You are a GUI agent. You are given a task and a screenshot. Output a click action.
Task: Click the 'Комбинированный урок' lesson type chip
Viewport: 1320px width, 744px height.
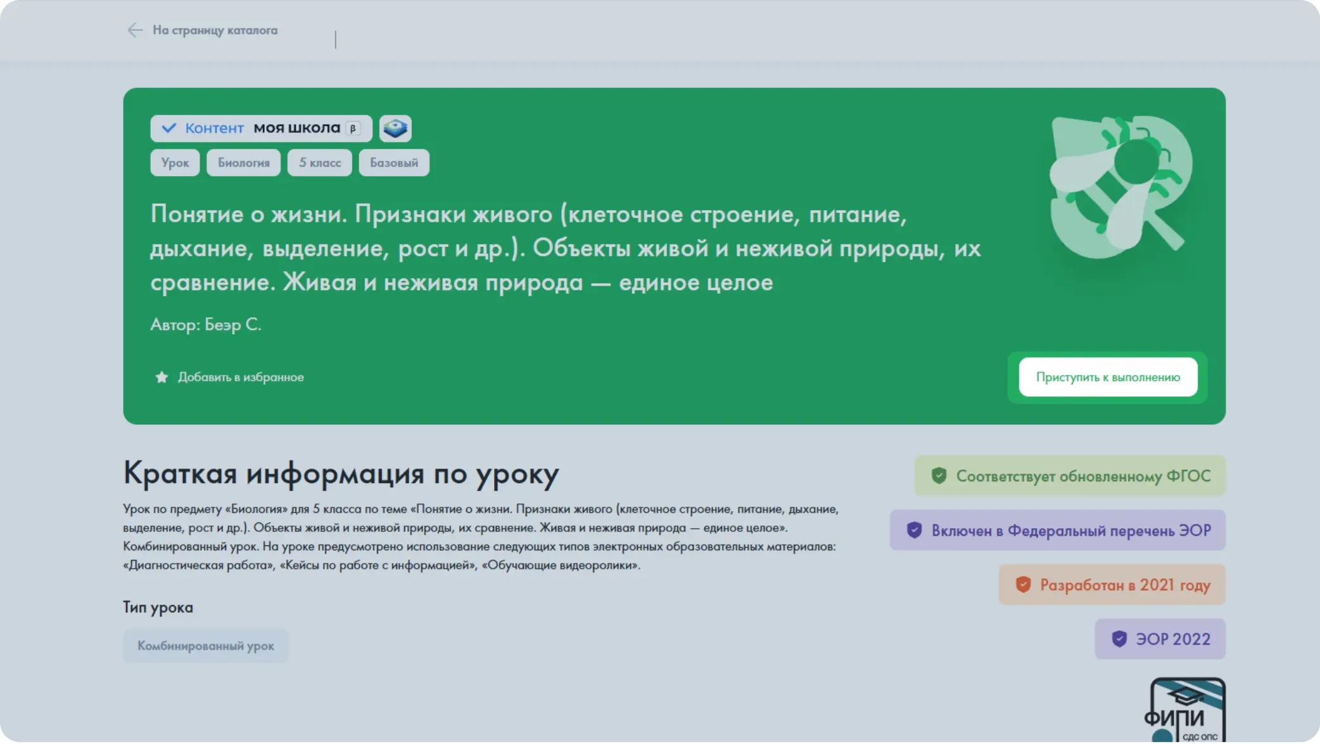(206, 645)
